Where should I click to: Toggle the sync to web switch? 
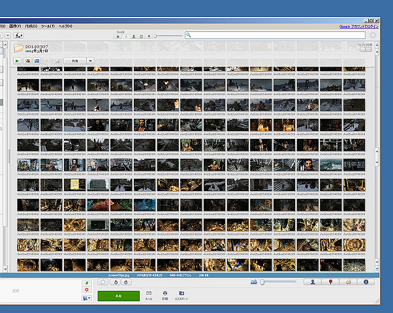coord(366,50)
